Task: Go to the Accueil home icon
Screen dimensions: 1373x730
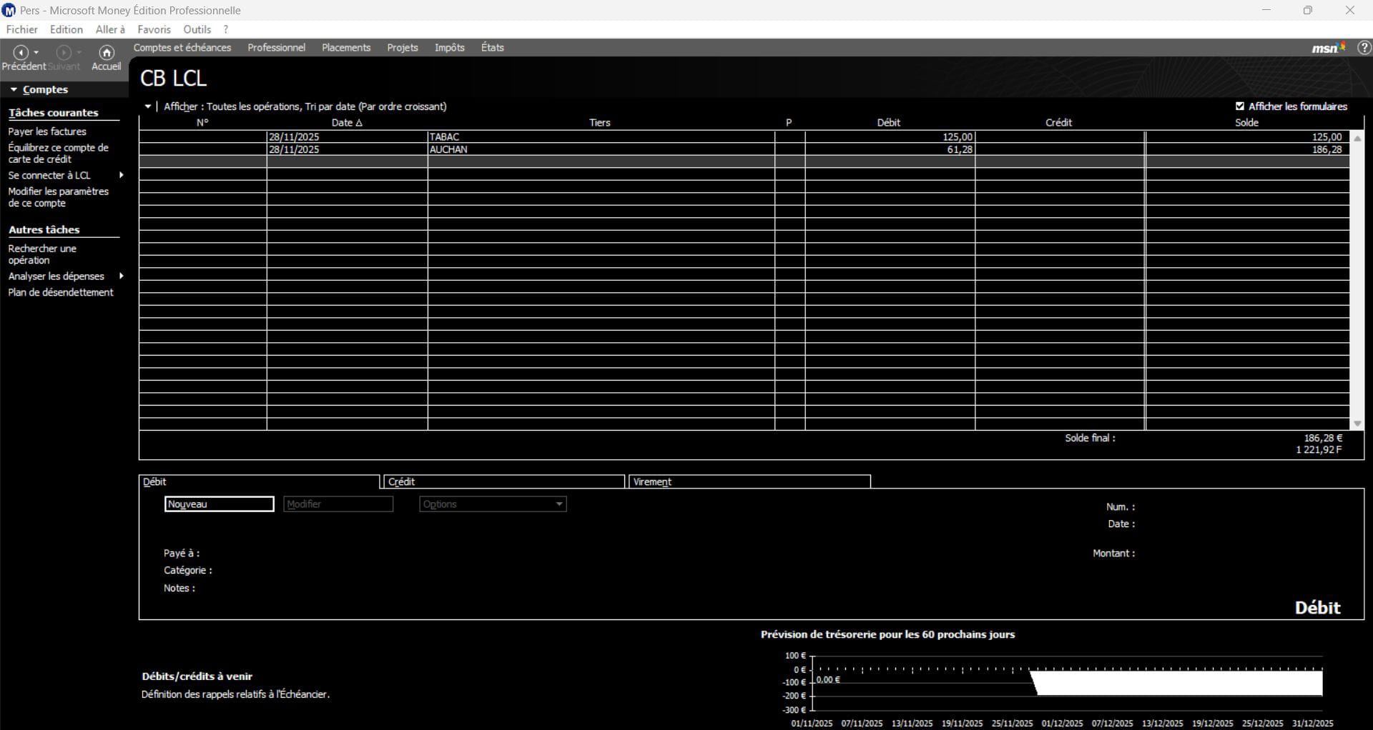Action: point(107,53)
